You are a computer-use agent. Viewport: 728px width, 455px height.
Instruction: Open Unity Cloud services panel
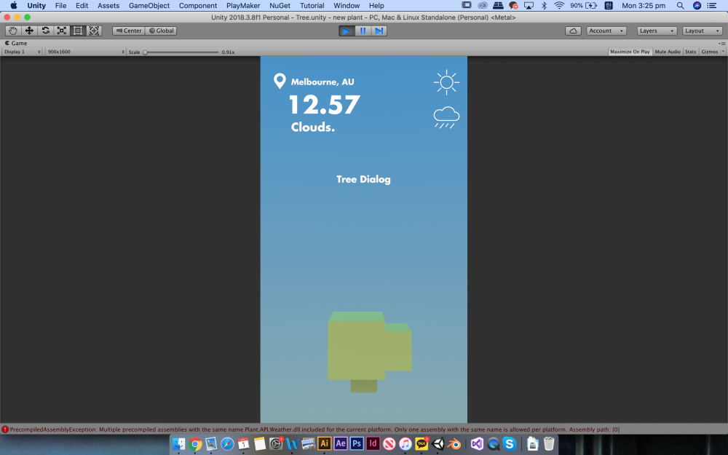click(x=574, y=31)
